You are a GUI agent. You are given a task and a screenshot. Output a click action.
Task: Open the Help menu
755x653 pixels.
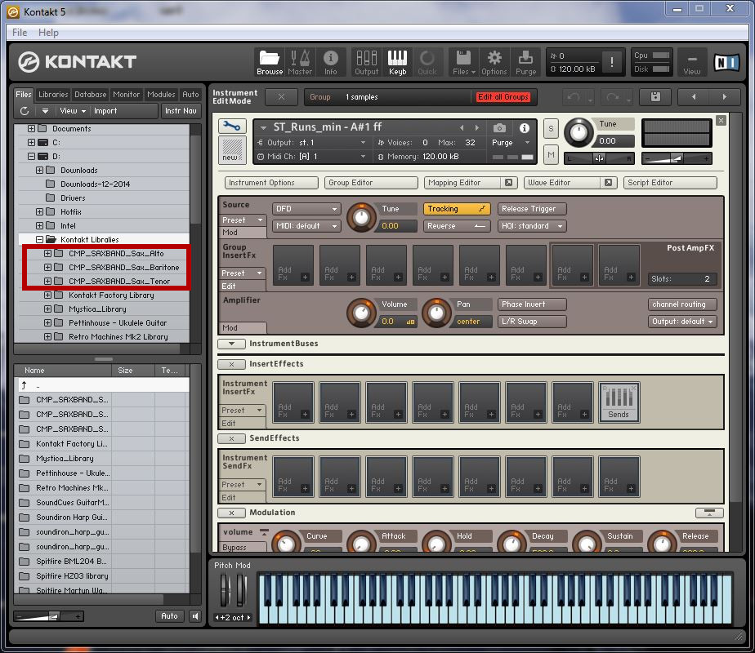point(48,32)
